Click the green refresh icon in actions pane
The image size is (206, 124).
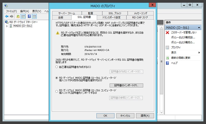coord(168,58)
